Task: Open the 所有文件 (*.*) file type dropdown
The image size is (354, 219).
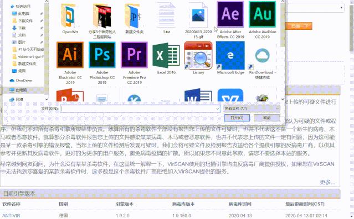Action: tap(252, 109)
